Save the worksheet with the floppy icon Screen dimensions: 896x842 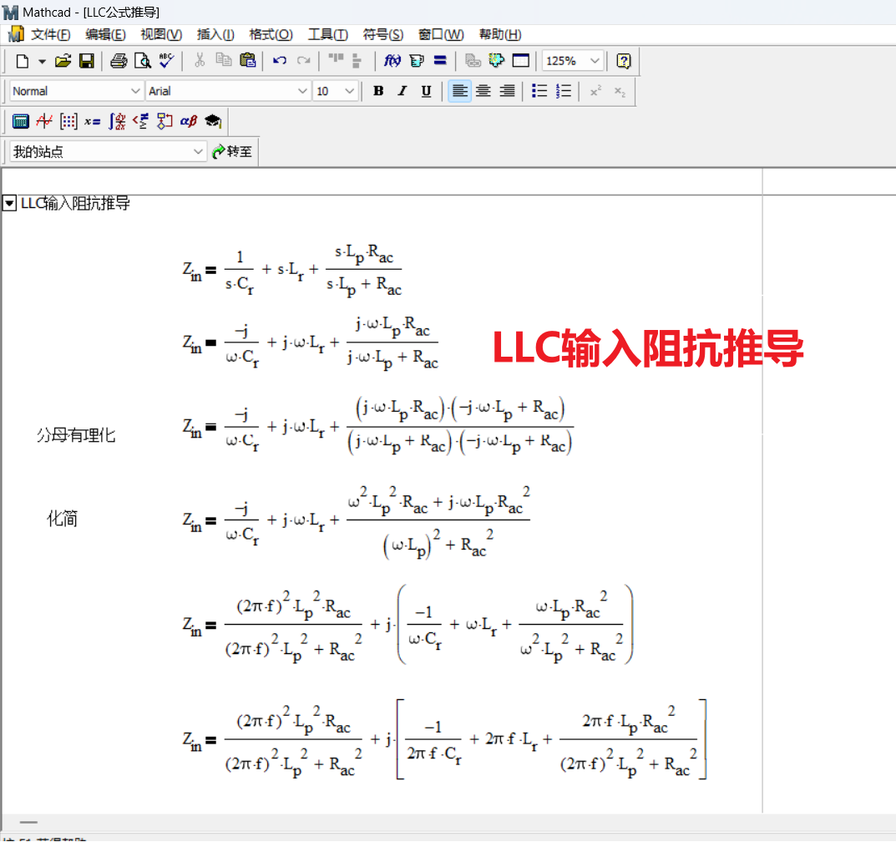pyautogui.click(x=86, y=61)
